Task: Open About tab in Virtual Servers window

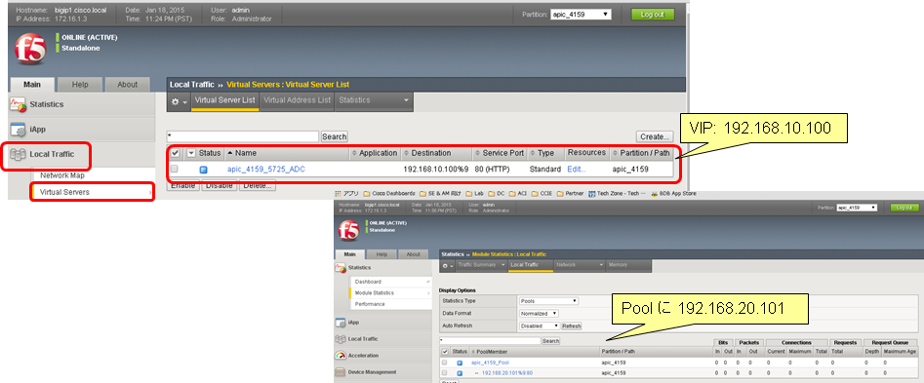Action: 127,85
